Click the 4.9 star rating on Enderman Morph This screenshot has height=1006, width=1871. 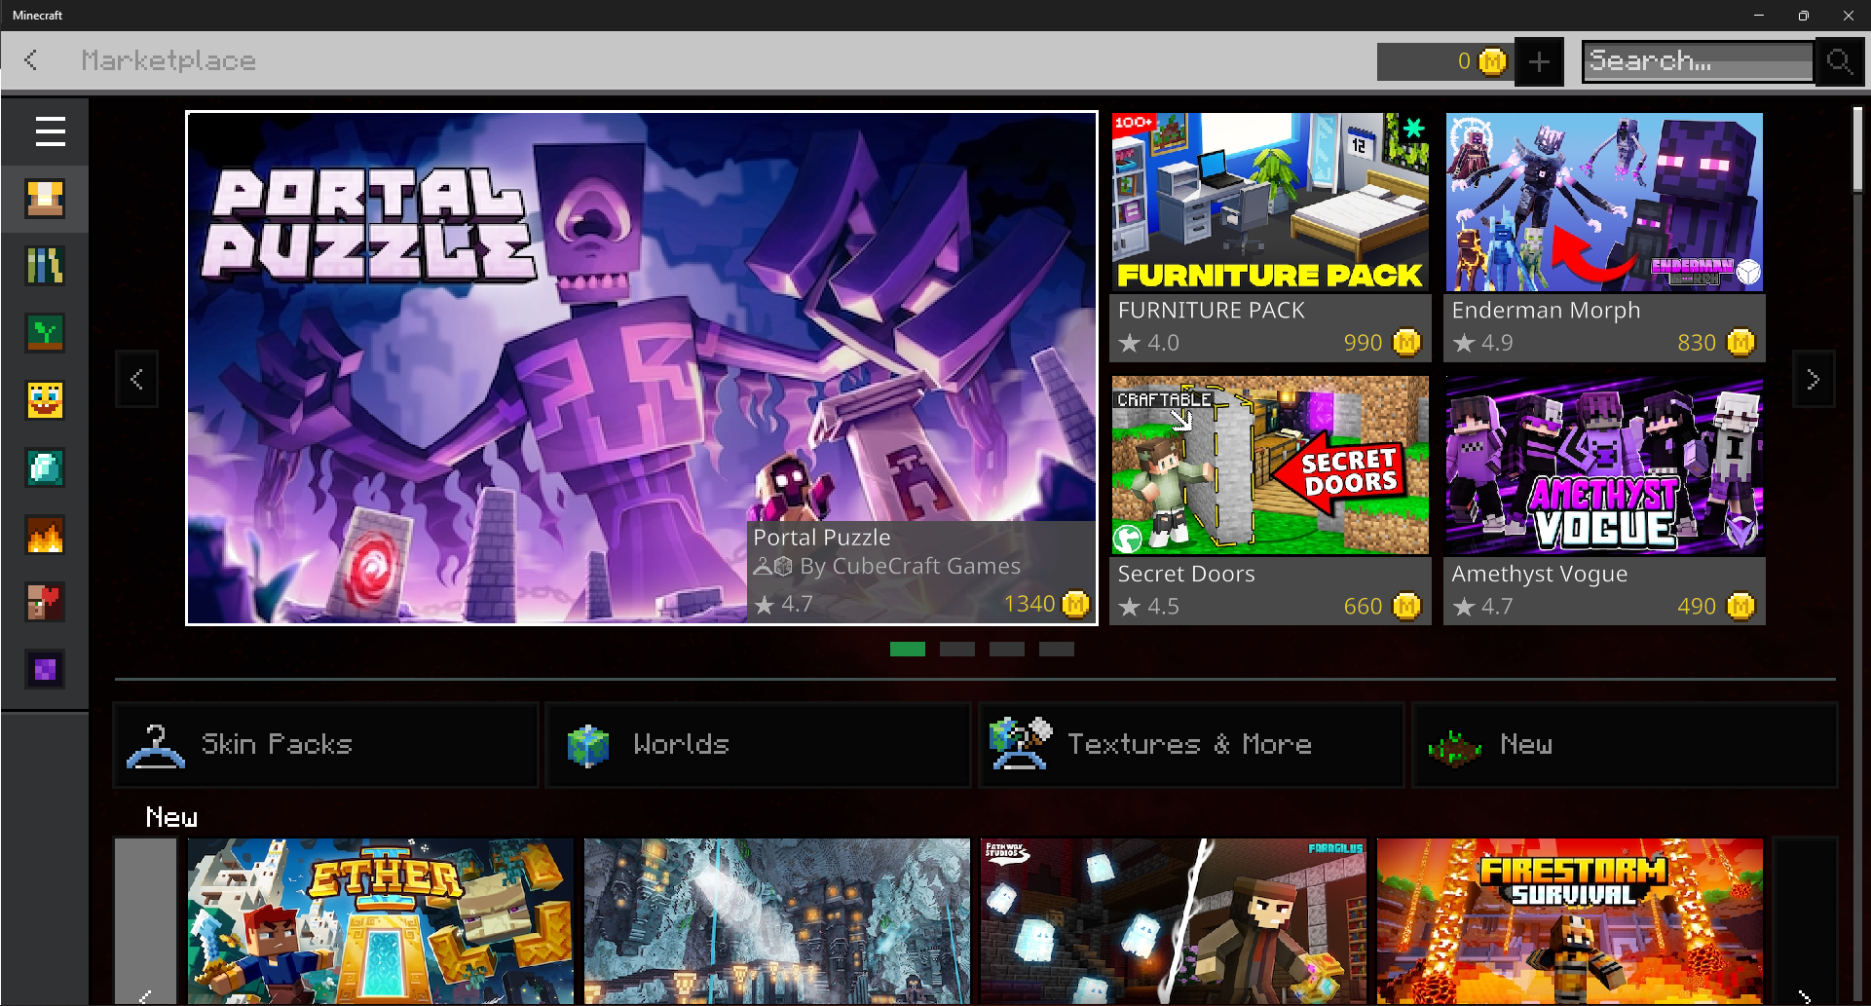[1482, 343]
